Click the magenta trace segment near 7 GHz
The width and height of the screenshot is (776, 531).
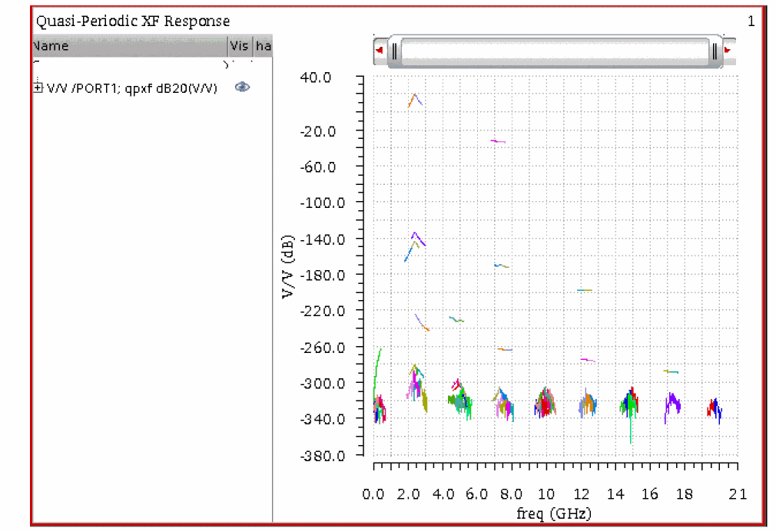[498, 141]
